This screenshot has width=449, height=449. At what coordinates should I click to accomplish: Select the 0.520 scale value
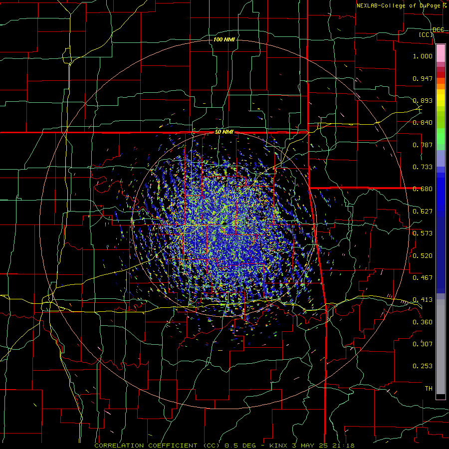(x=423, y=256)
